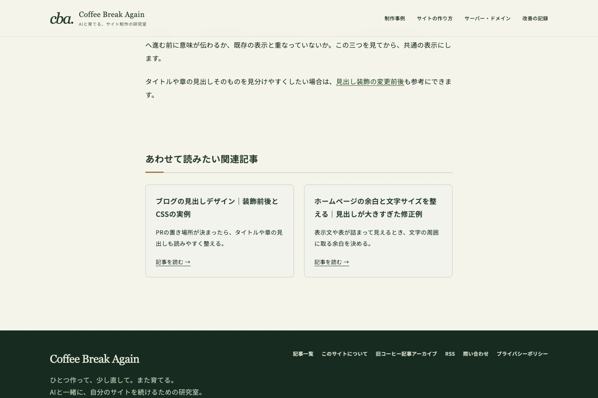Click 記事を読む under the ブログの見出しデザイン card
598x398 pixels.
(x=173, y=262)
